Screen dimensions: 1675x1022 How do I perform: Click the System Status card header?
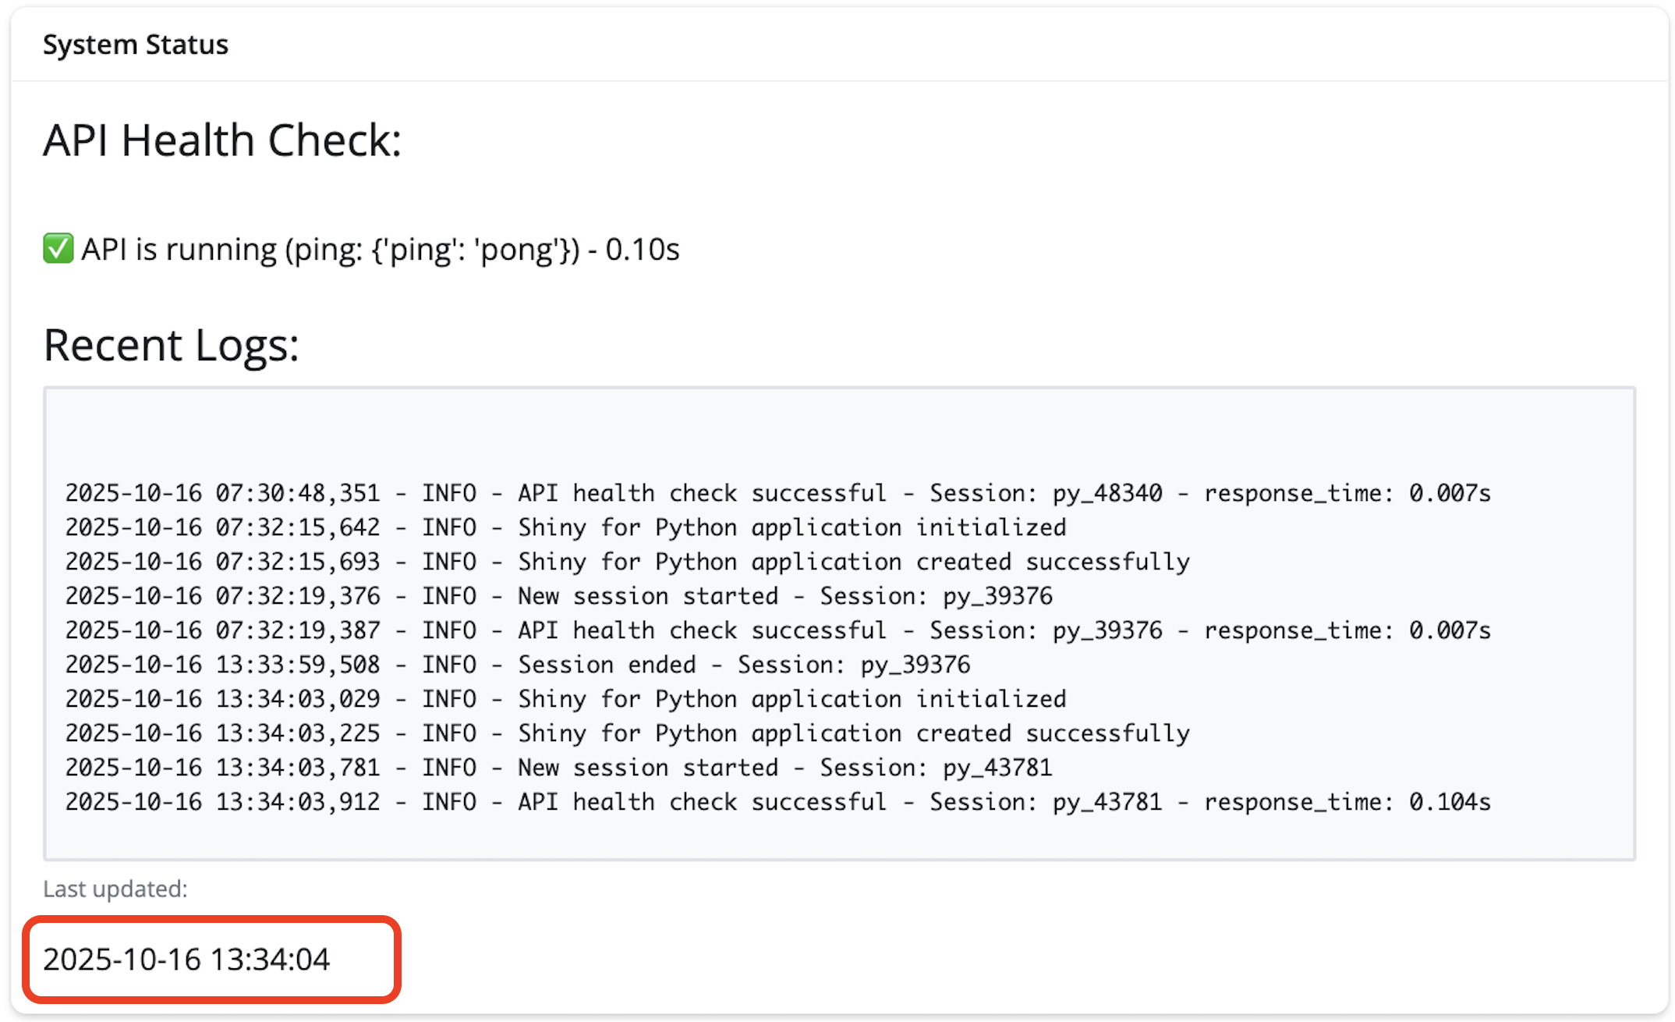[x=136, y=44]
